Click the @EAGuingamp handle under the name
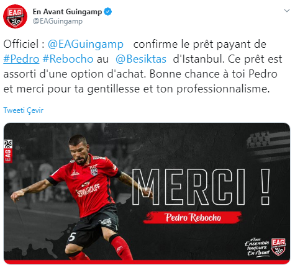Screen dimensions: 295x268 (x=58, y=21)
